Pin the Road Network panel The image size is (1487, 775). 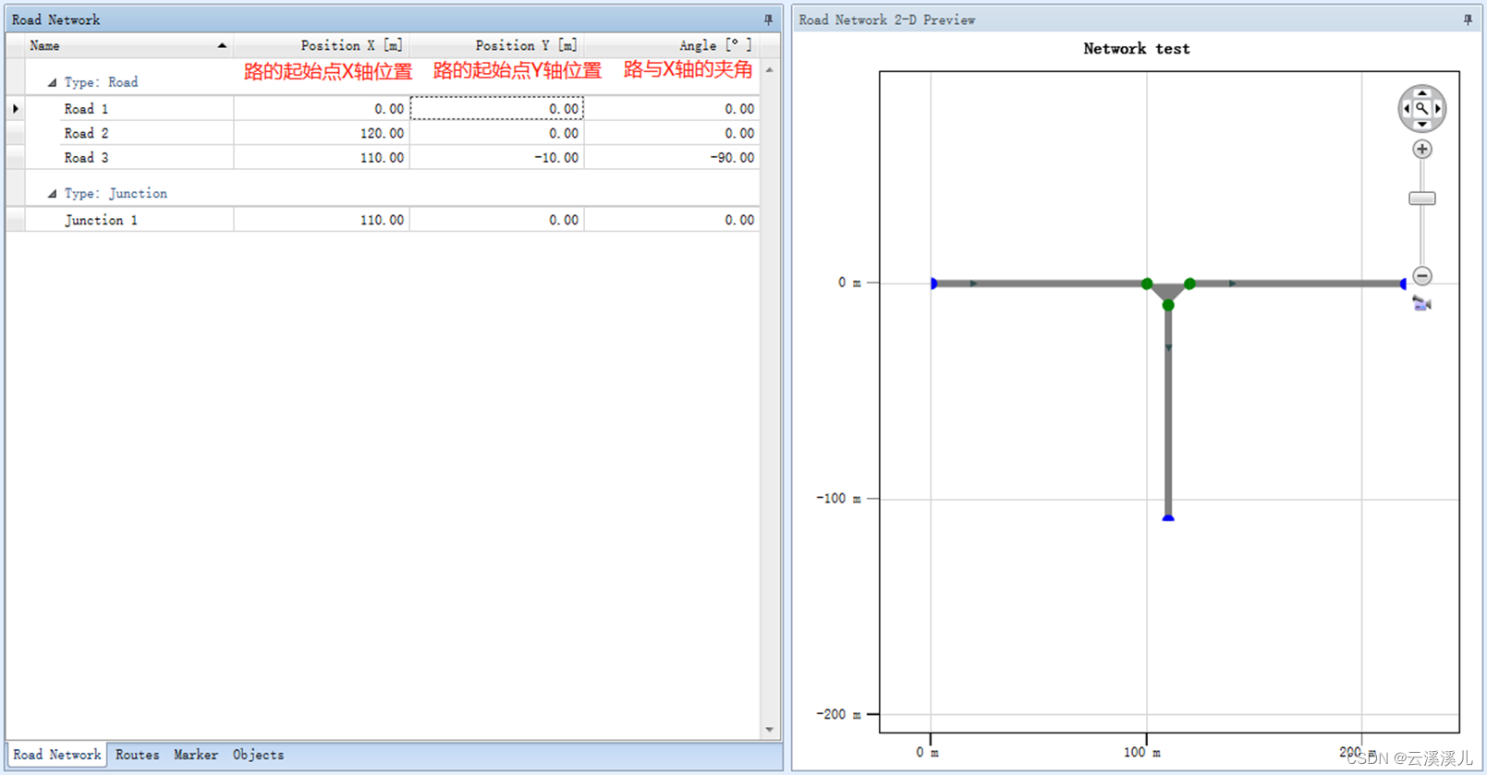pyautogui.click(x=768, y=19)
